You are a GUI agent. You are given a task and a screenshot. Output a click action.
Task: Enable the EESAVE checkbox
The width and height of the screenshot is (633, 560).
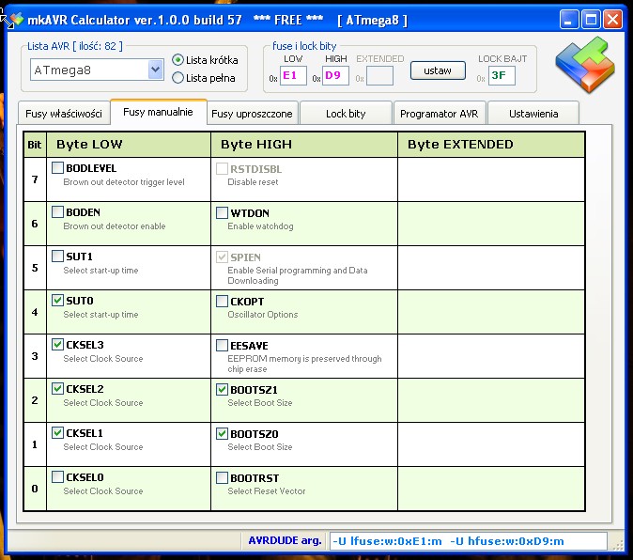(222, 345)
